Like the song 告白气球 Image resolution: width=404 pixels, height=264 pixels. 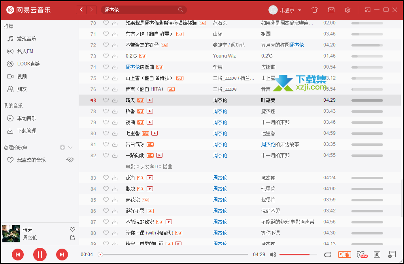106,144
